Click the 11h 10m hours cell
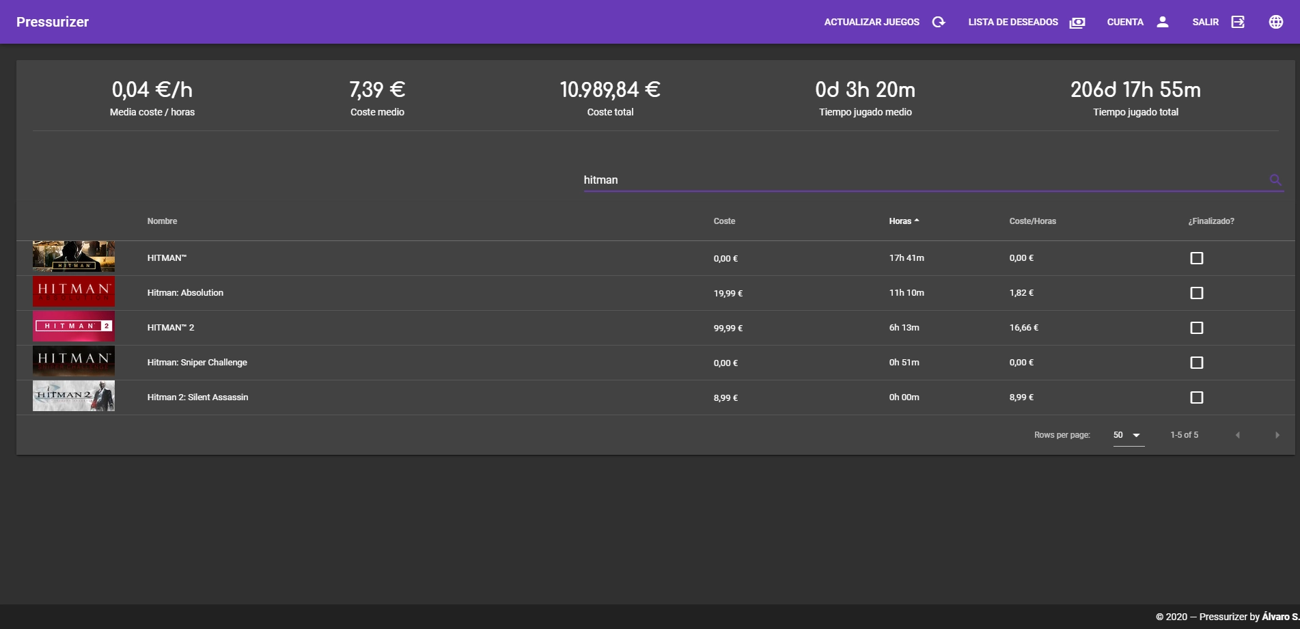The image size is (1300, 629). (x=906, y=293)
